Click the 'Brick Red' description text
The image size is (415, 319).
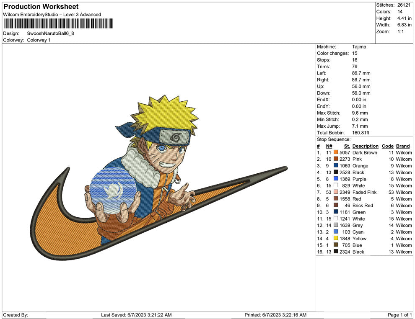pos(363,206)
